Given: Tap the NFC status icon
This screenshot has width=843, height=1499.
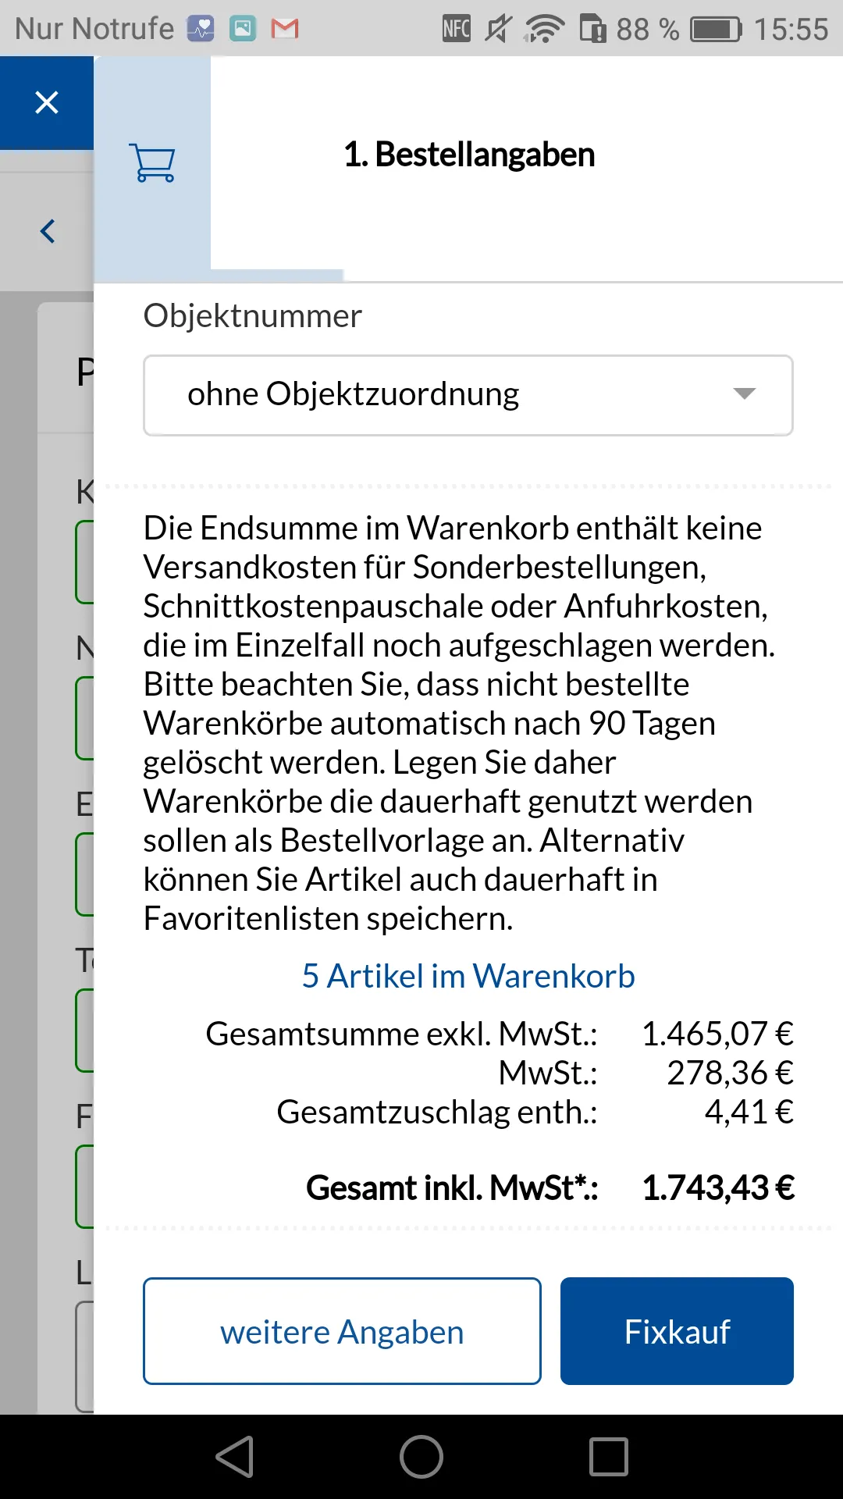Looking at the screenshot, I should [457, 29].
